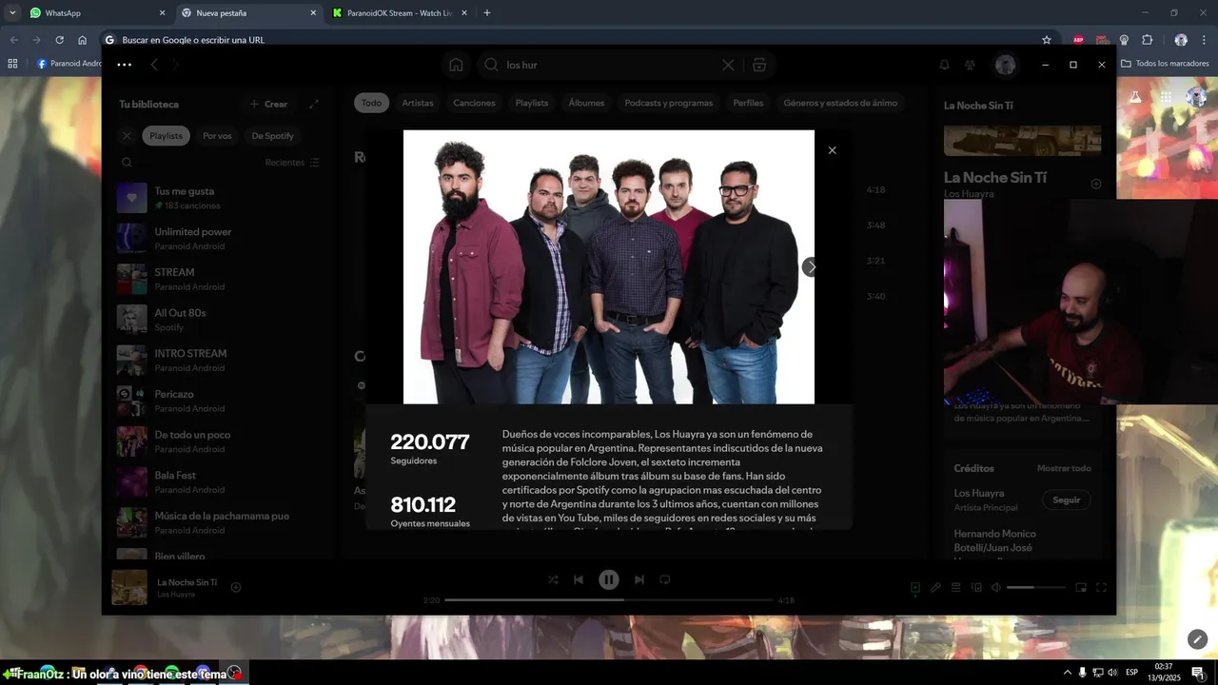The height and width of the screenshot is (685, 1218).
Task: Open Browse icon beside Spotify search
Action: [x=758, y=65]
